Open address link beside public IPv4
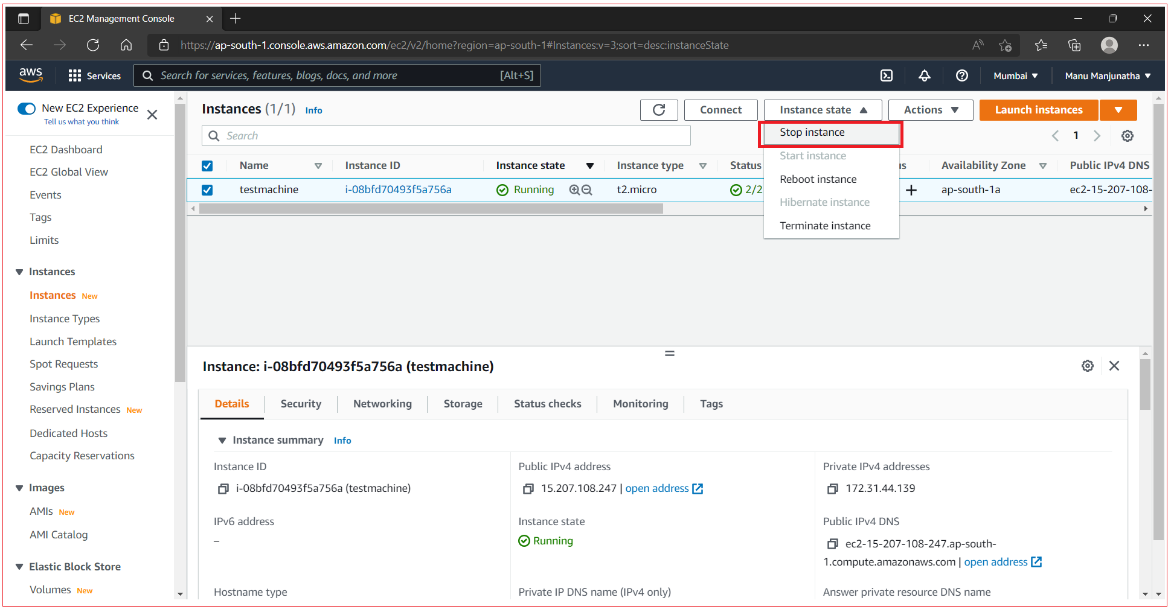Viewport: 1171px width, 609px height. click(x=664, y=489)
